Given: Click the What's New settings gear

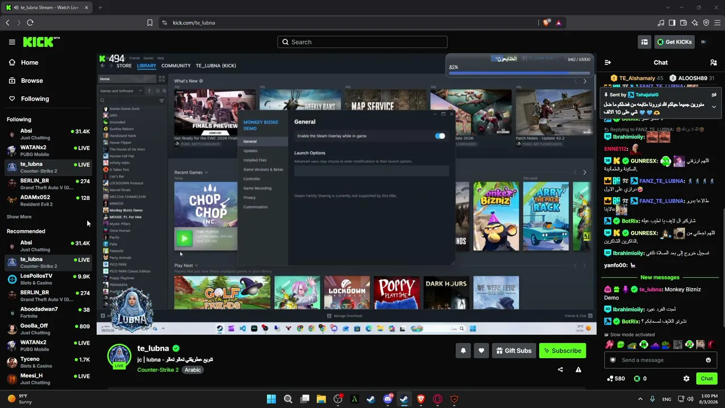Looking at the screenshot, I should click(201, 81).
